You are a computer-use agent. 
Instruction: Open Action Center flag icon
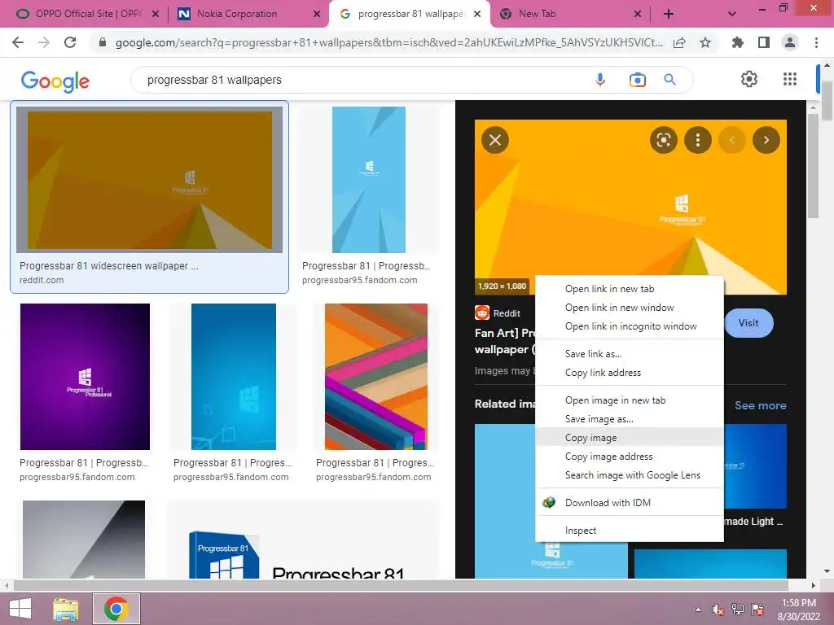coord(757,610)
